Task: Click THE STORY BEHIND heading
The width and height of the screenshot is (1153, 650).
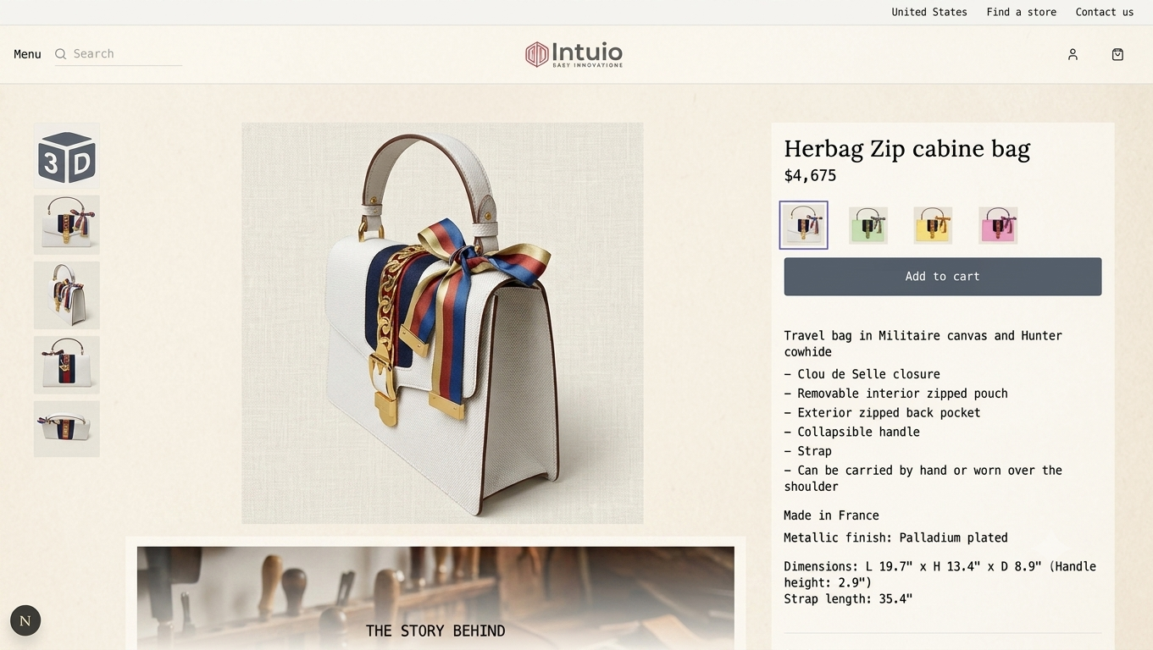Action: (x=435, y=631)
